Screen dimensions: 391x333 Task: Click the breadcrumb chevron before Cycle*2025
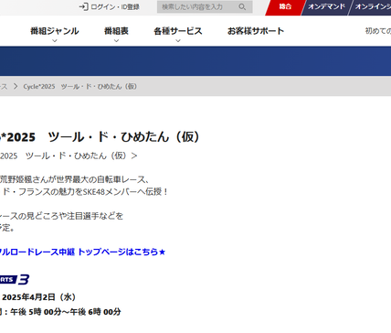click(x=16, y=86)
